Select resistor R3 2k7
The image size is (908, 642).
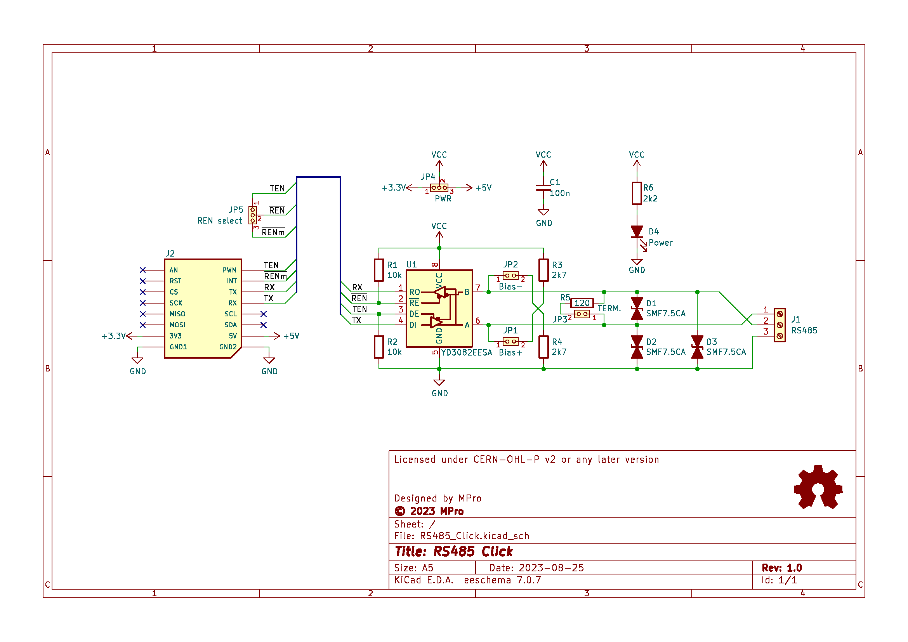(544, 270)
